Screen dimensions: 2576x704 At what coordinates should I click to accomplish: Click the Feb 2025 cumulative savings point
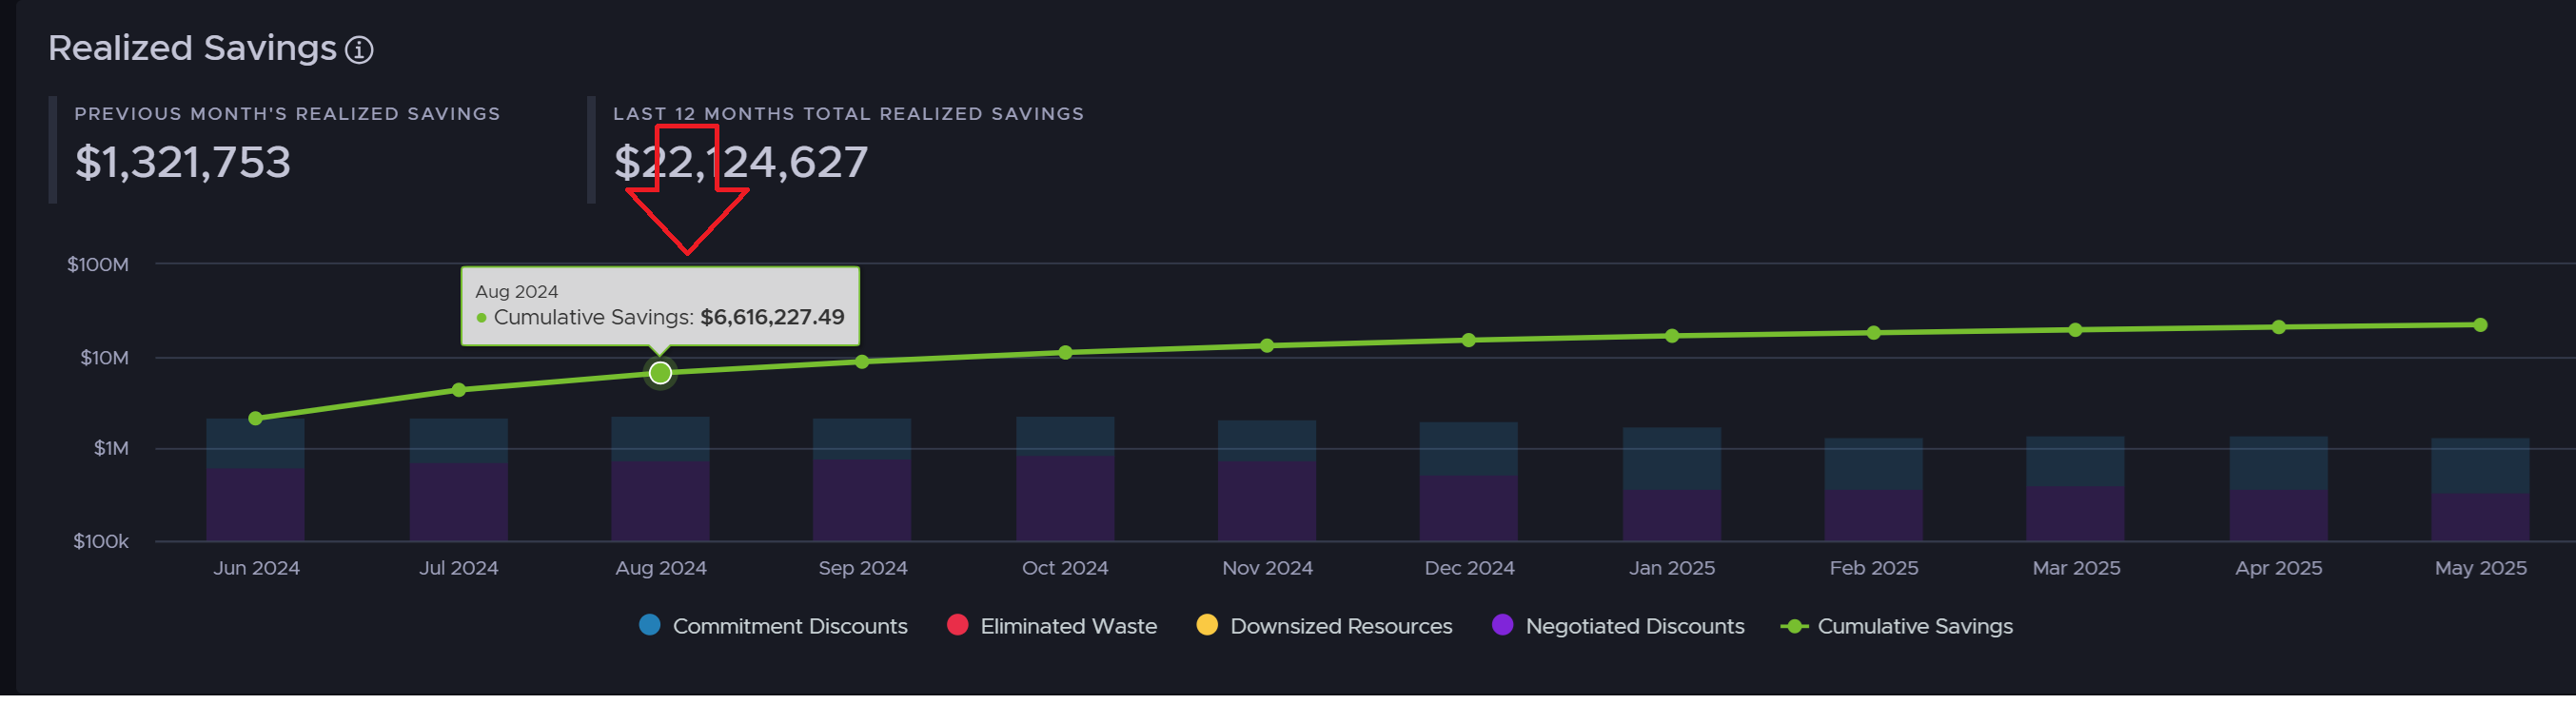pyautogui.click(x=1873, y=333)
